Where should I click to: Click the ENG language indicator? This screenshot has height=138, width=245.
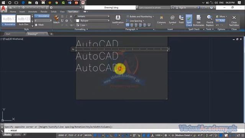click(221, 3)
